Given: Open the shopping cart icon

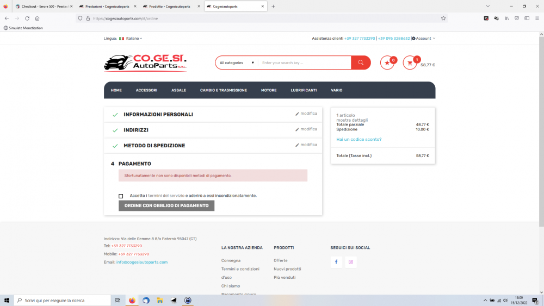Looking at the screenshot, I should [410, 63].
